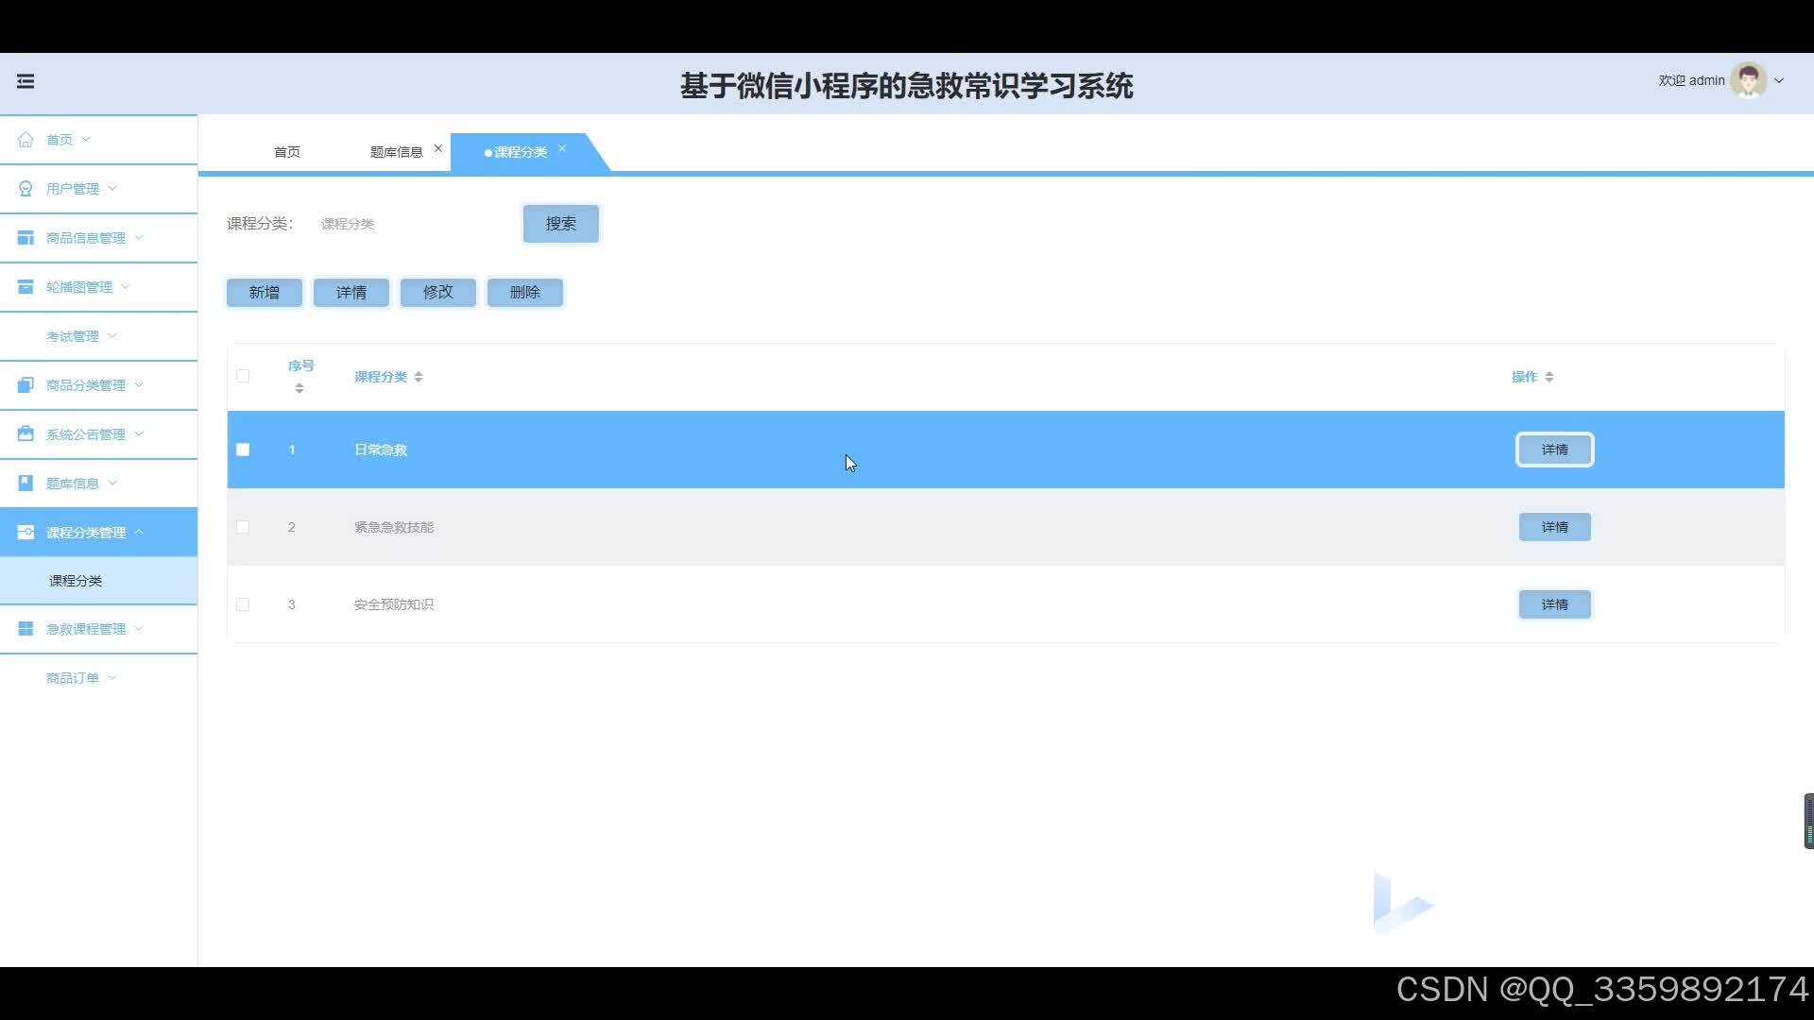
Task: Click the home icon in sidebar
Action: coord(26,140)
